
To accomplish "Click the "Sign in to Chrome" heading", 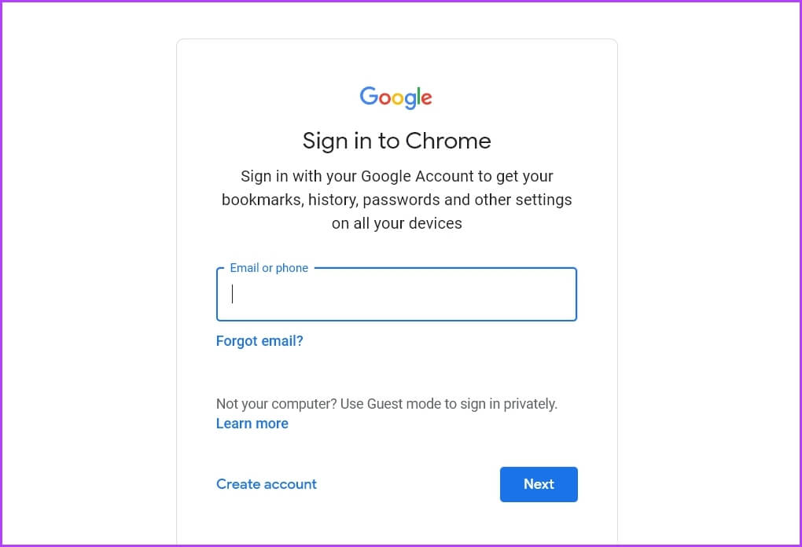I will point(396,141).
